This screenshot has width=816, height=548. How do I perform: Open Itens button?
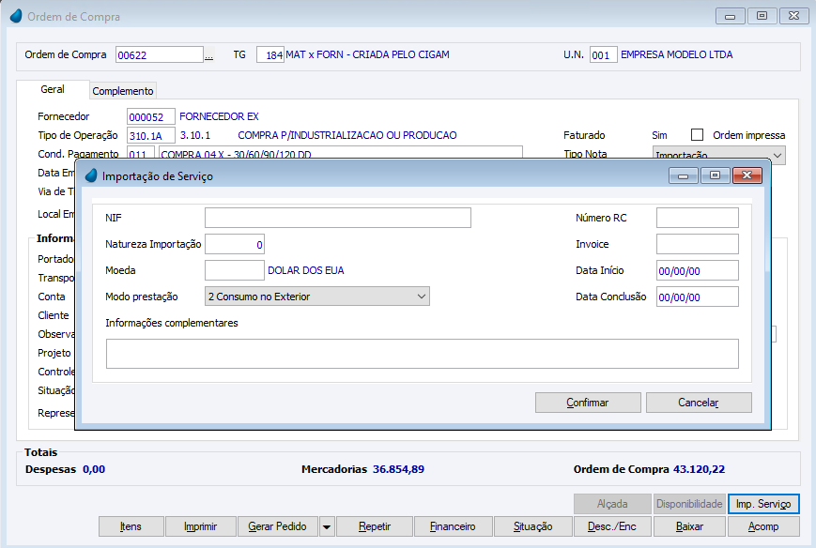click(x=131, y=526)
